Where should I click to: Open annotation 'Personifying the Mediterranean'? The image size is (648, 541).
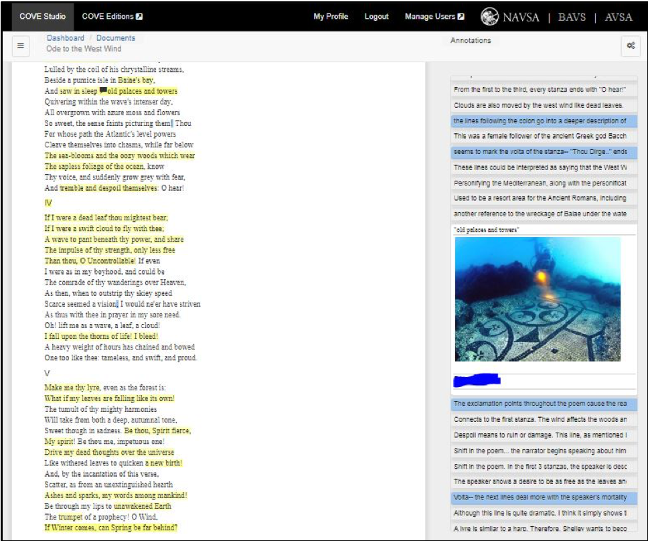[x=544, y=183]
